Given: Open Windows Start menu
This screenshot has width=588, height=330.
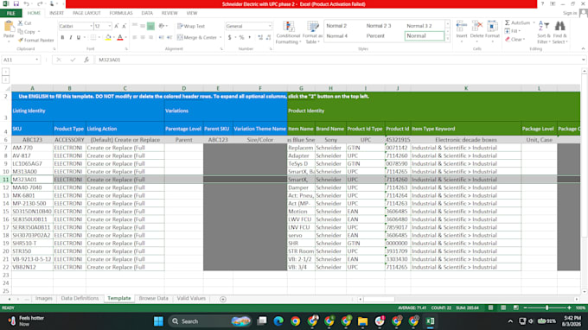Looking at the screenshot, I should [158, 321].
